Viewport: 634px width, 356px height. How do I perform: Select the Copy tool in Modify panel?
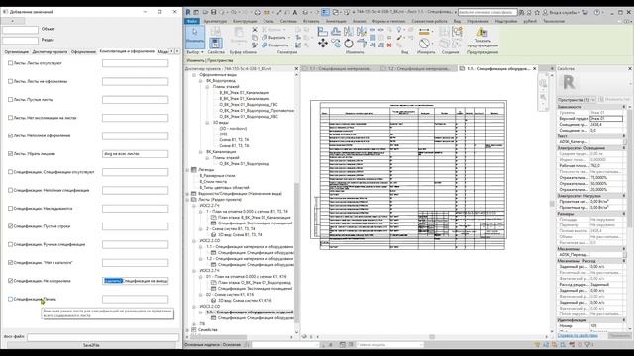336,43
